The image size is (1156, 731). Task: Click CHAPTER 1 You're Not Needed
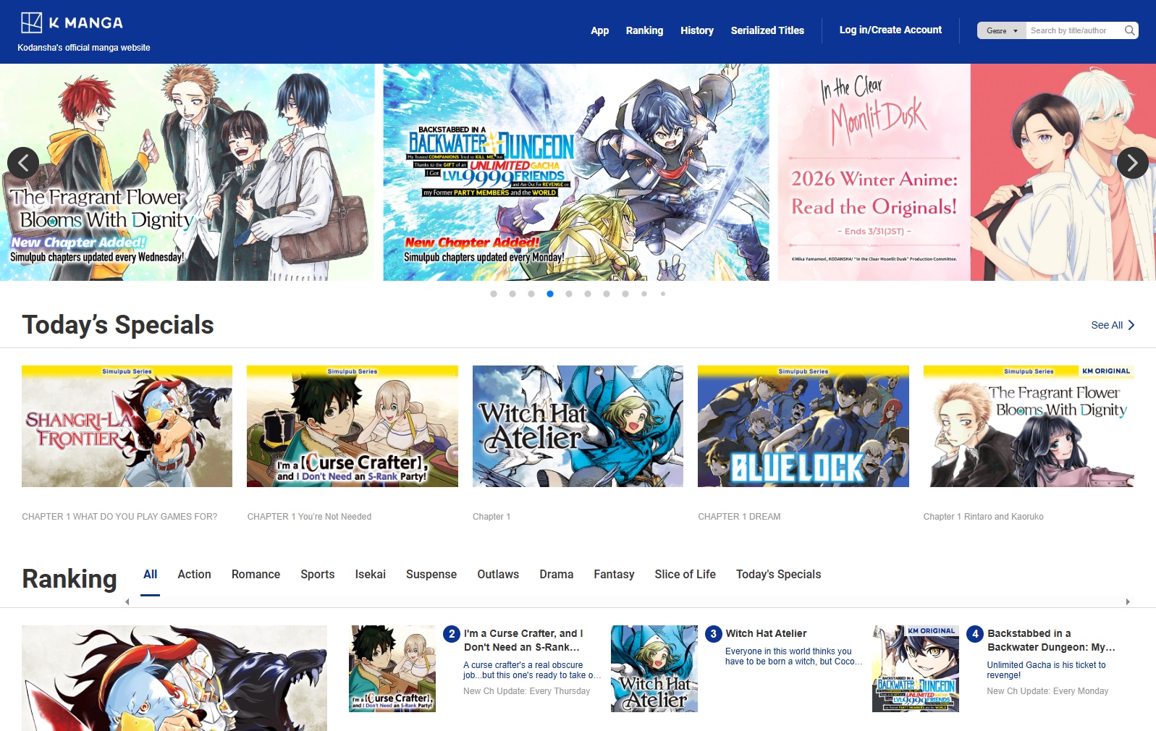pos(309,517)
